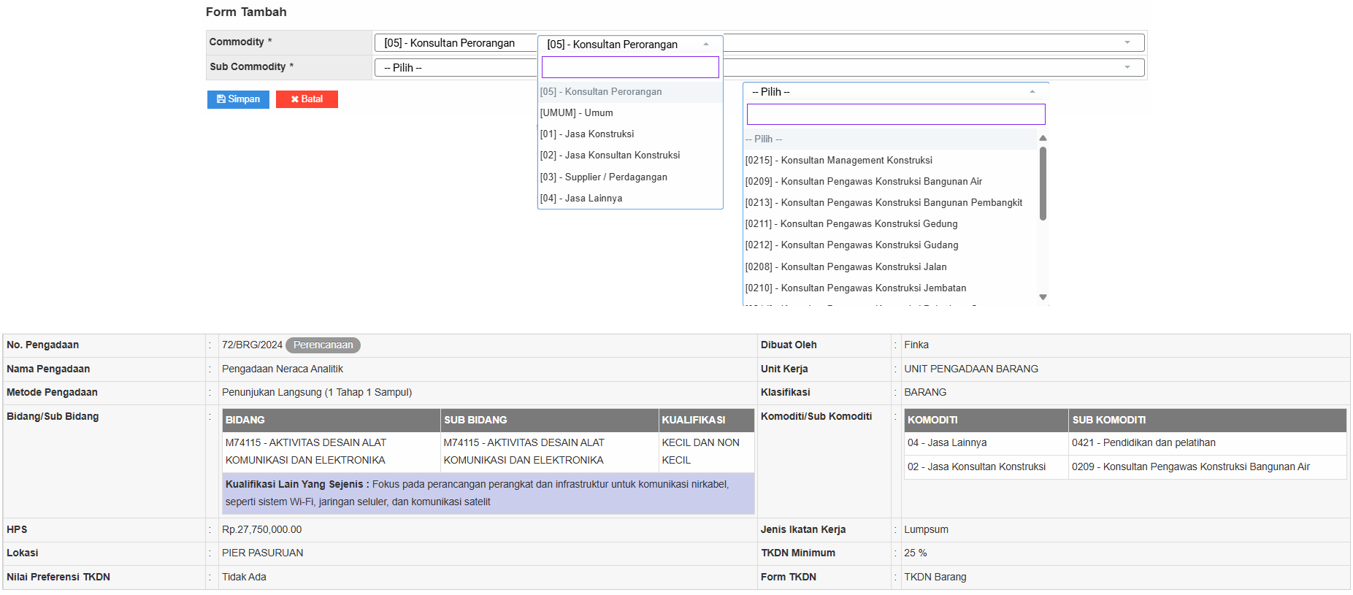Click the Perencanaan status badge
Image resolution: width=1353 pixels, height=595 pixels.
(x=323, y=345)
